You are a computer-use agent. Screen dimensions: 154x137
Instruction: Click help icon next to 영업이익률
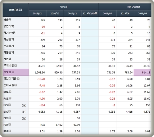pyautogui.click(x=18, y=79)
